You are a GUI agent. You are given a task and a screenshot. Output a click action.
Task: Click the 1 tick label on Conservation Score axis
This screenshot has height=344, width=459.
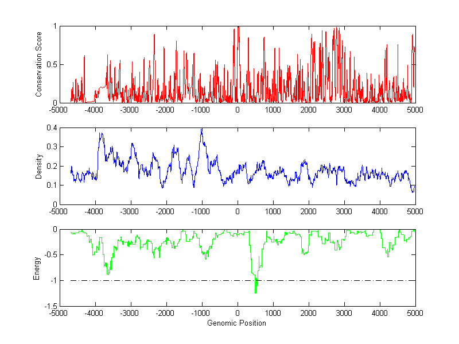55,26
